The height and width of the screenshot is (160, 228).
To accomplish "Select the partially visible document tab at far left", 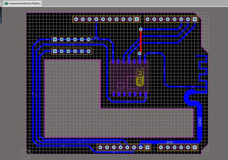I will coord(1,3).
